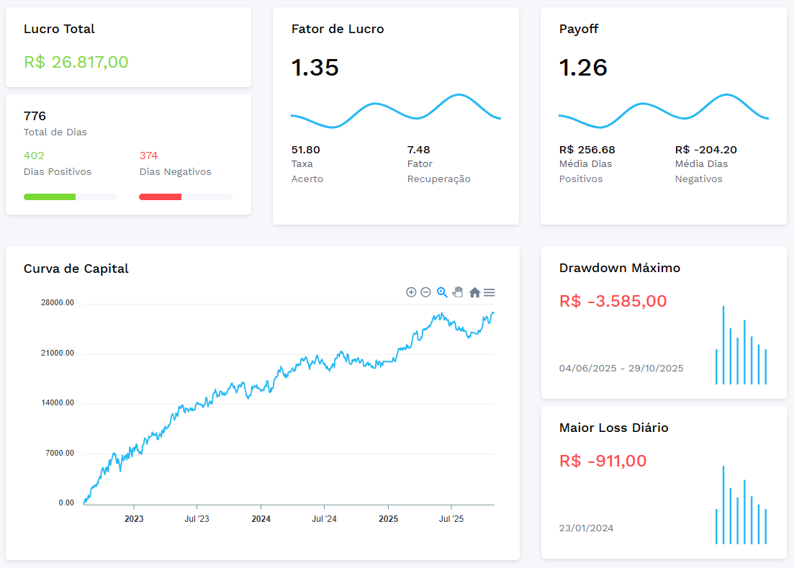Click the red Dias Negativos progress bar
794x568 pixels.
click(x=160, y=197)
